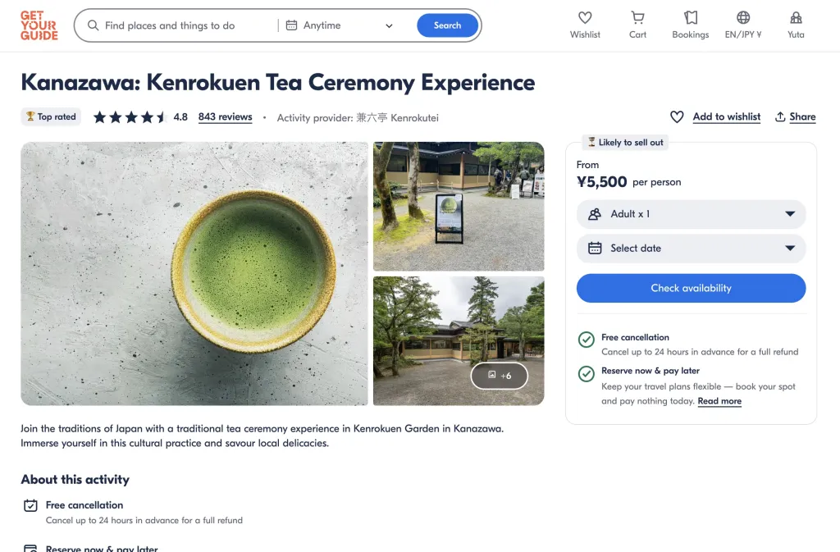The height and width of the screenshot is (552, 840).
Task: Open language and currency globe icon
Action: pyautogui.click(x=743, y=18)
